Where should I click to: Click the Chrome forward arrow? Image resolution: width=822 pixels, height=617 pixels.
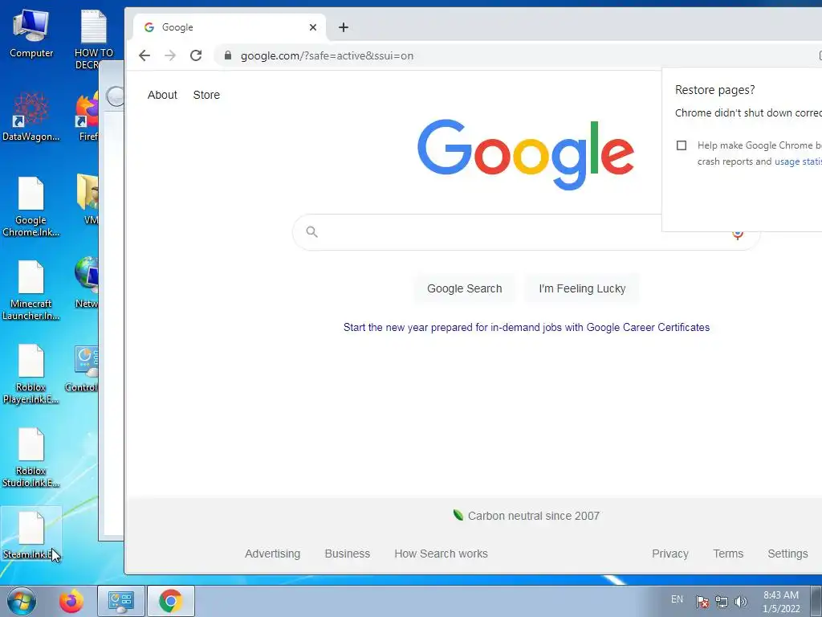coord(170,55)
